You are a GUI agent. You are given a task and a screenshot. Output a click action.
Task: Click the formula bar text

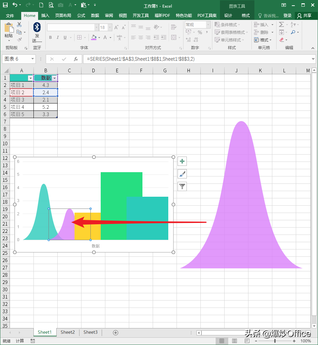click(141, 59)
